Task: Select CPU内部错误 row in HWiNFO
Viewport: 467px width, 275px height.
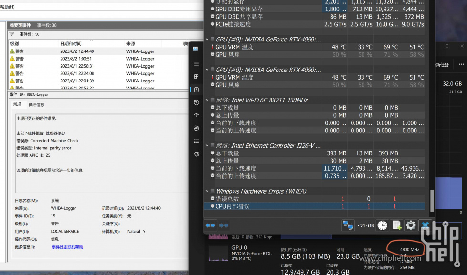Action: [x=314, y=206]
